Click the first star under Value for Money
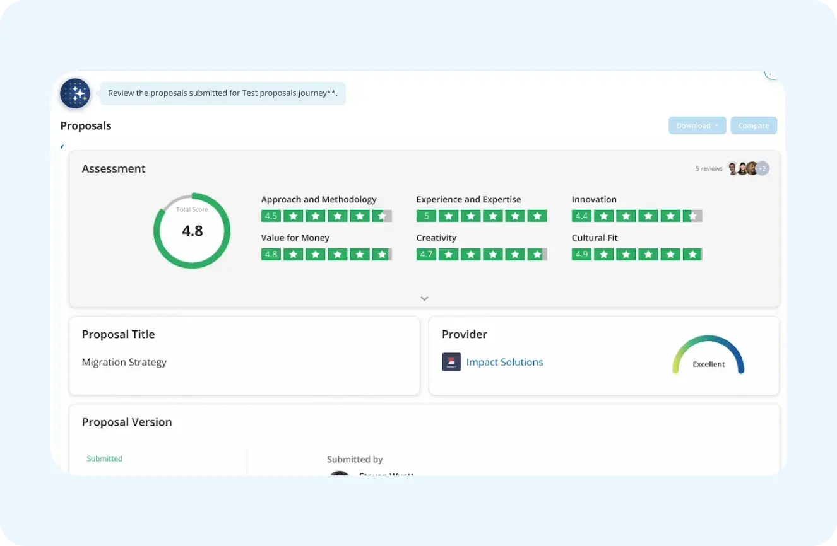Screen dimensions: 837x546 [x=293, y=254]
